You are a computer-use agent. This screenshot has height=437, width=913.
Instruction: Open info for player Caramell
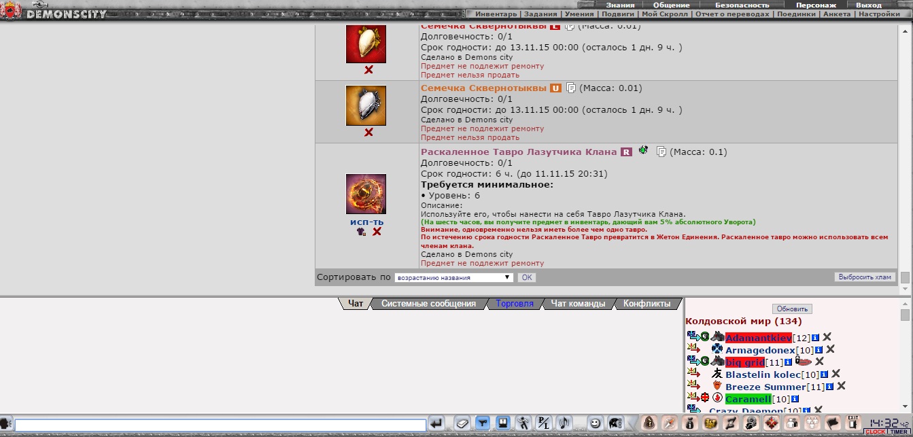795,399
